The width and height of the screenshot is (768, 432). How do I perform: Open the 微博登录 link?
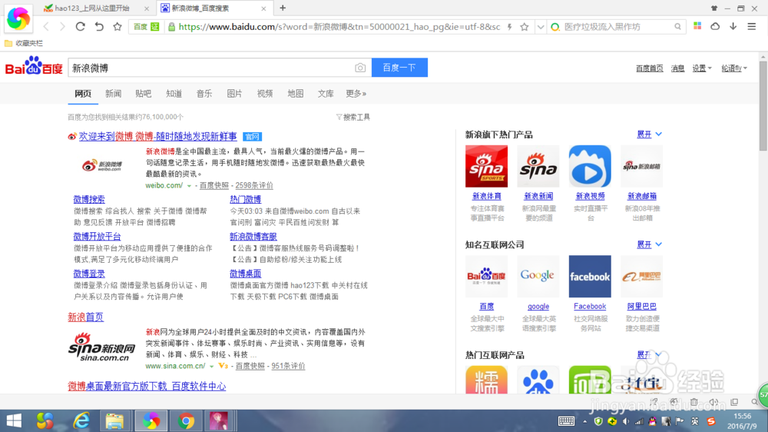click(x=89, y=274)
